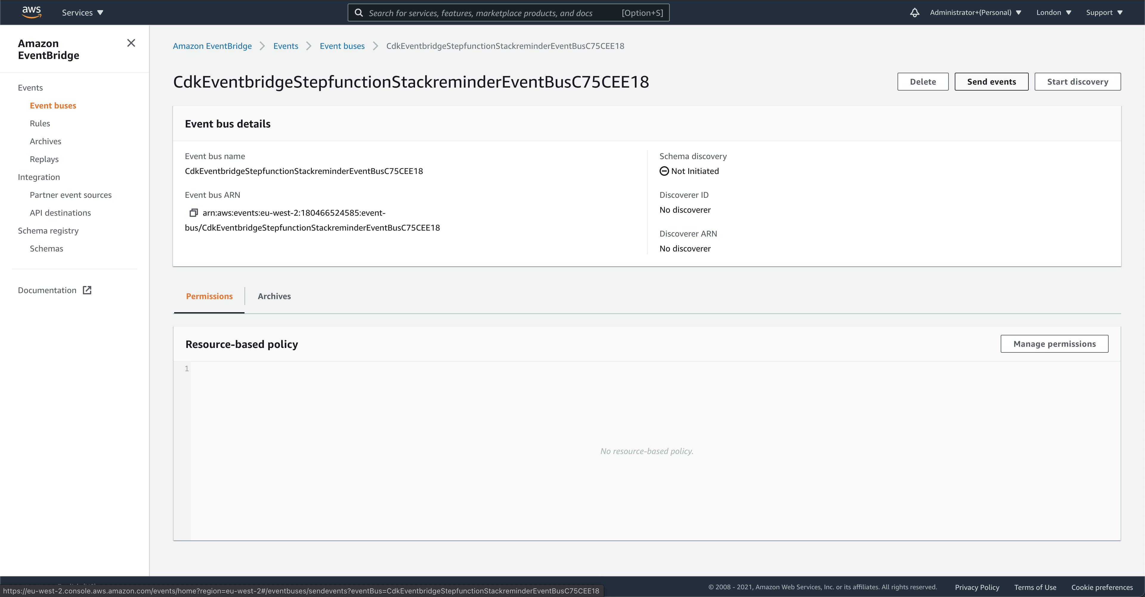Open Documentation external link icon

point(87,290)
